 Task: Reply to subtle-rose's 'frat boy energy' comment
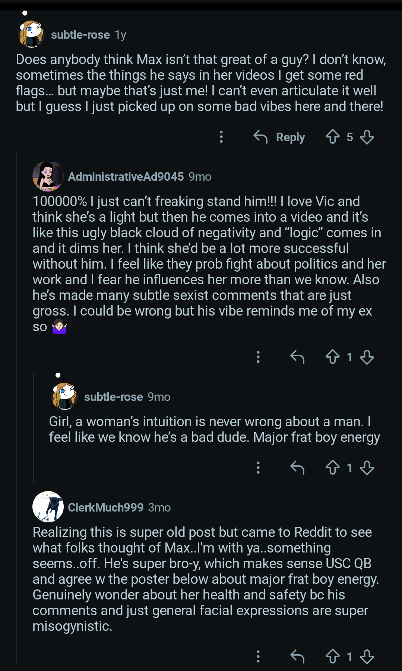tap(297, 467)
